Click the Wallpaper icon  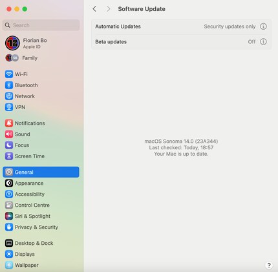[9, 265]
